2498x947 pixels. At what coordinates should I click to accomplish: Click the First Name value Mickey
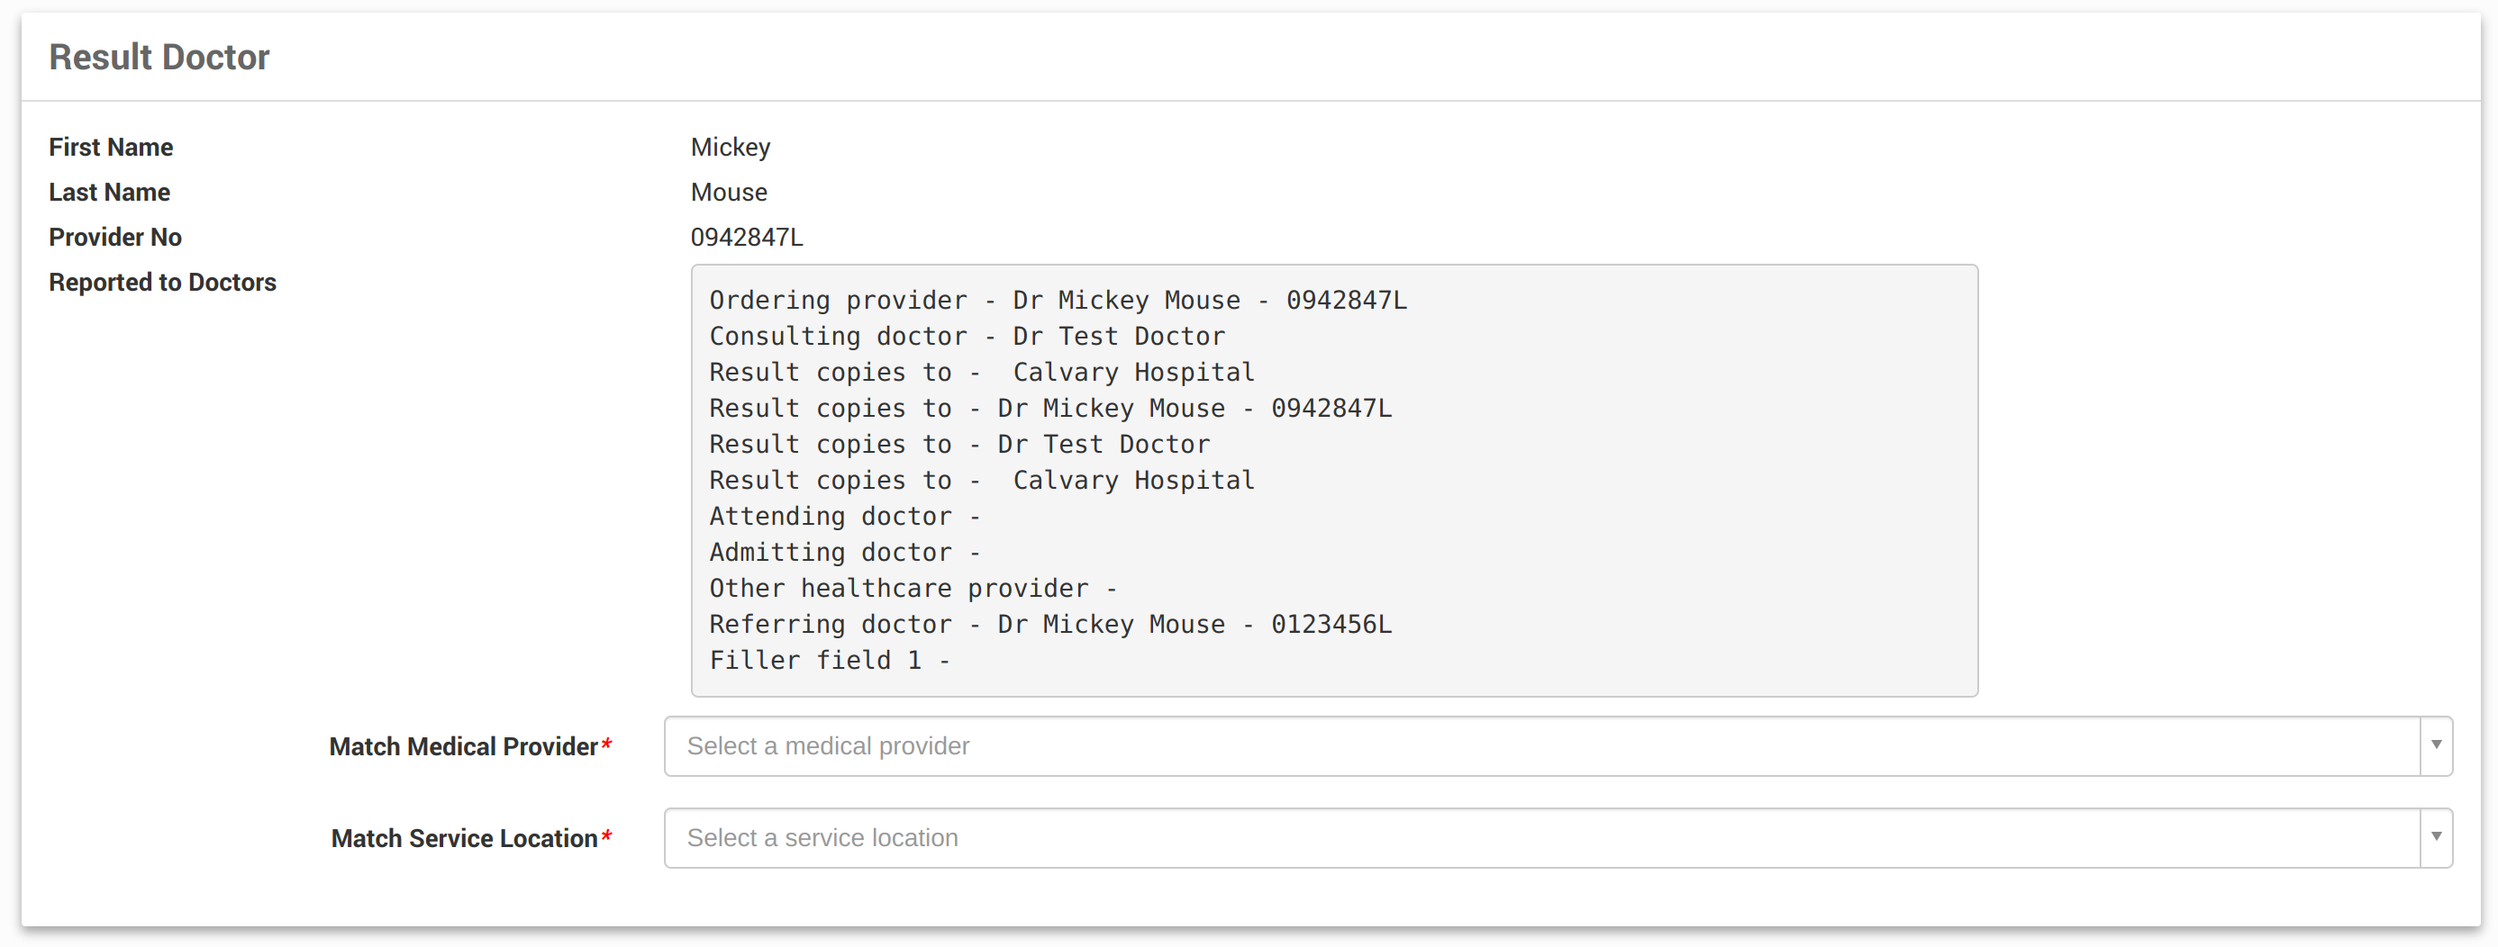[x=731, y=148]
